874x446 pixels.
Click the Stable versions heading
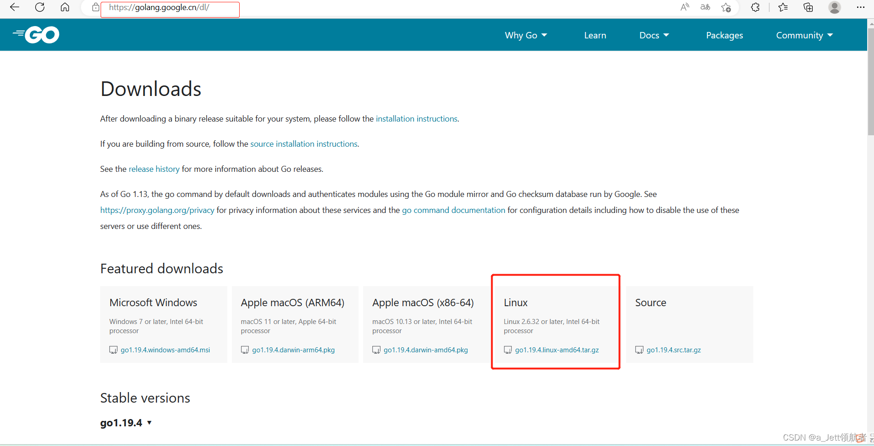(x=145, y=398)
